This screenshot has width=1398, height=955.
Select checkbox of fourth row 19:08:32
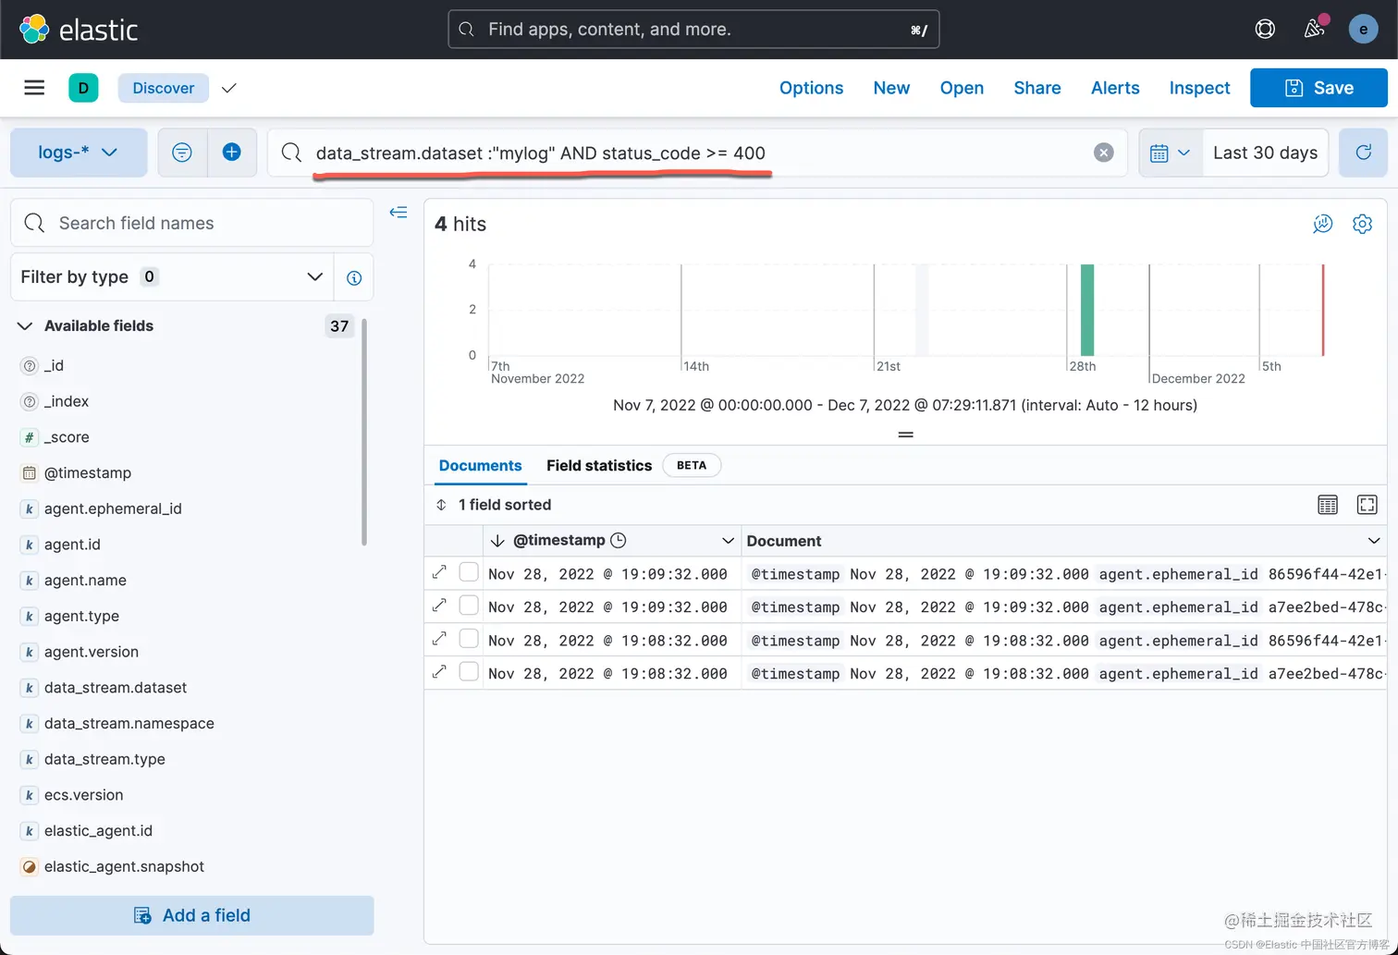click(469, 672)
